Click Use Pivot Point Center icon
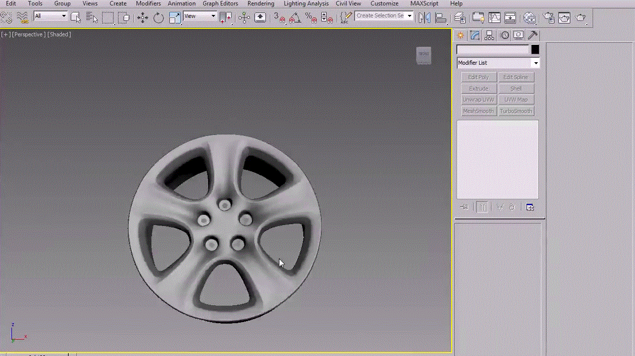This screenshot has height=356, width=635. click(226, 18)
